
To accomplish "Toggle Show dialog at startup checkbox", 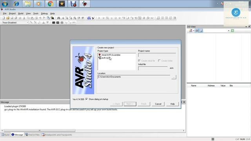I will point(87,99).
